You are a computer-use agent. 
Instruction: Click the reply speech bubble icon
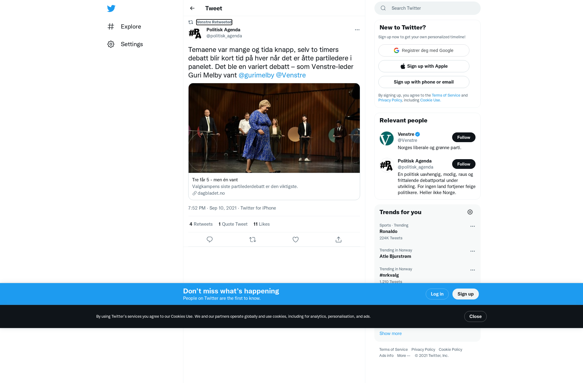[x=210, y=240]
